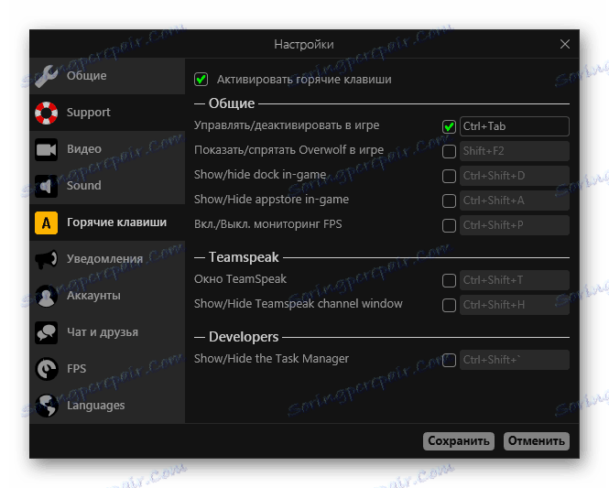Click the Ctrl+Shift+H hotkey field

pos(515,305)
